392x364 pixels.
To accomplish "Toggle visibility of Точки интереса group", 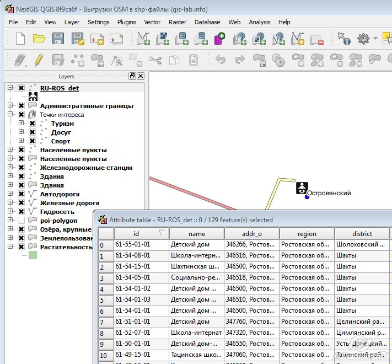I will pos(22,115).
